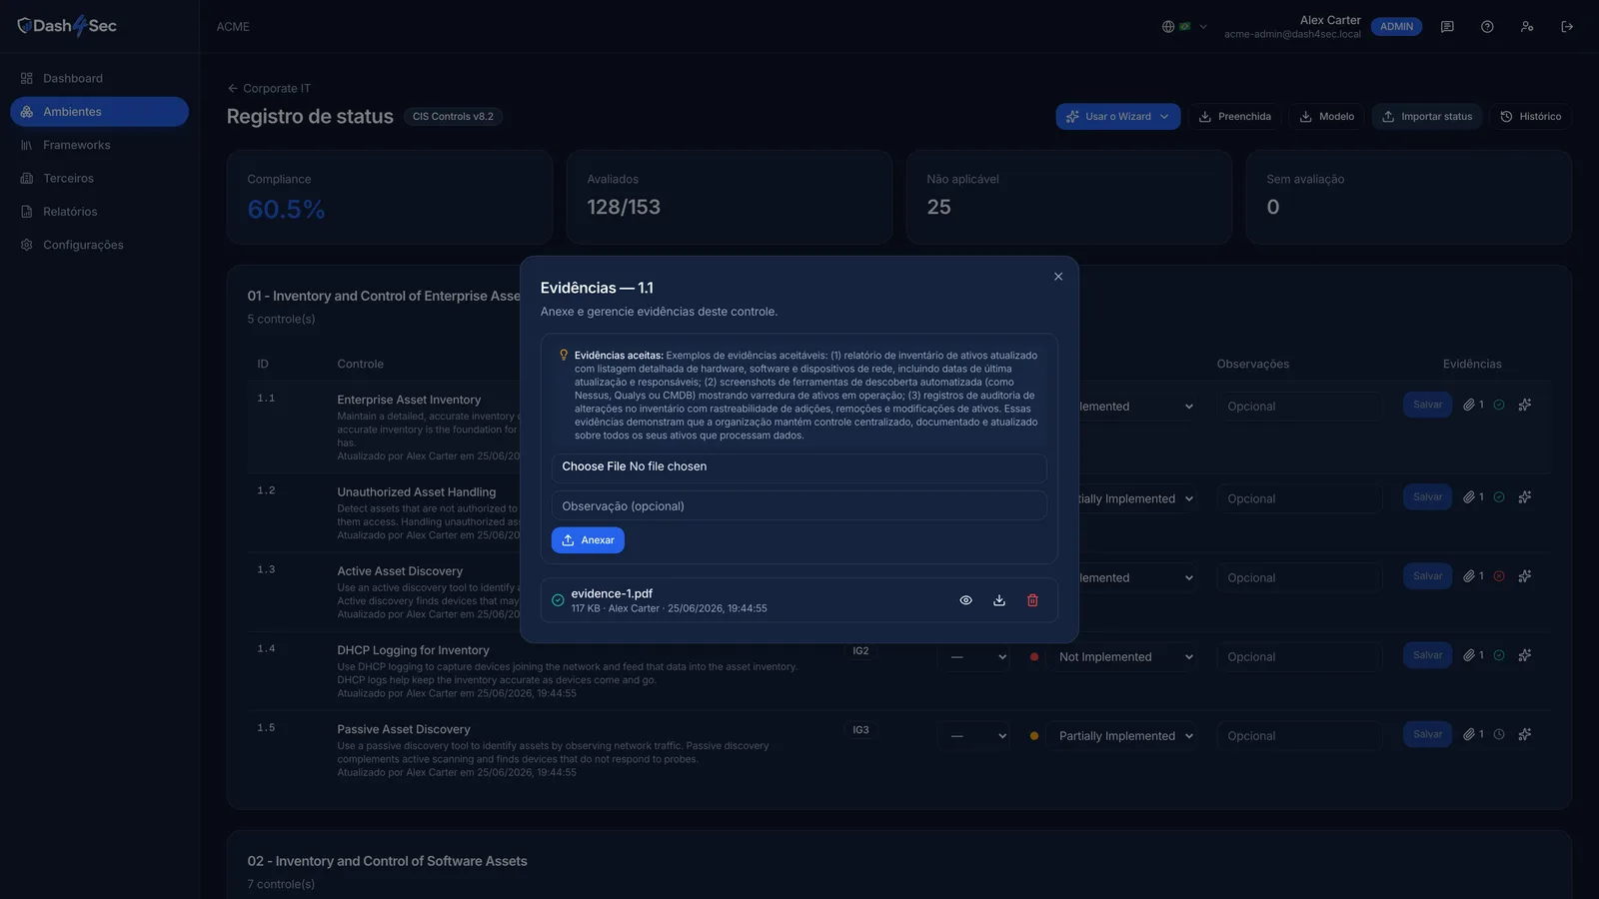The image size is (1599, 899).
Task: Go to Dashboard in the sidebar
Action: pos(99,78)
